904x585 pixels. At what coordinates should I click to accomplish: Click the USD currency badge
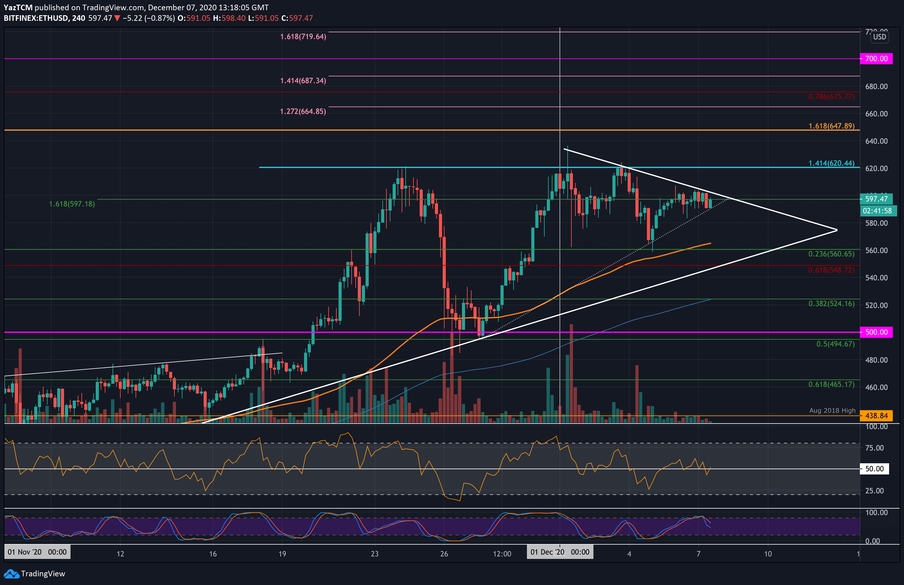coord(879,37)
